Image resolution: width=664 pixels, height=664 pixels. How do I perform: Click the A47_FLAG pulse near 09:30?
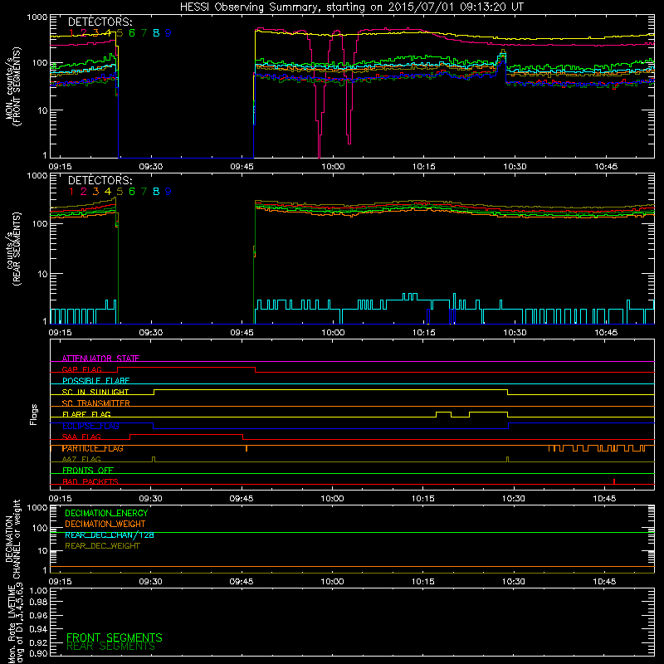pyautogui.click(x=154, y=460)
